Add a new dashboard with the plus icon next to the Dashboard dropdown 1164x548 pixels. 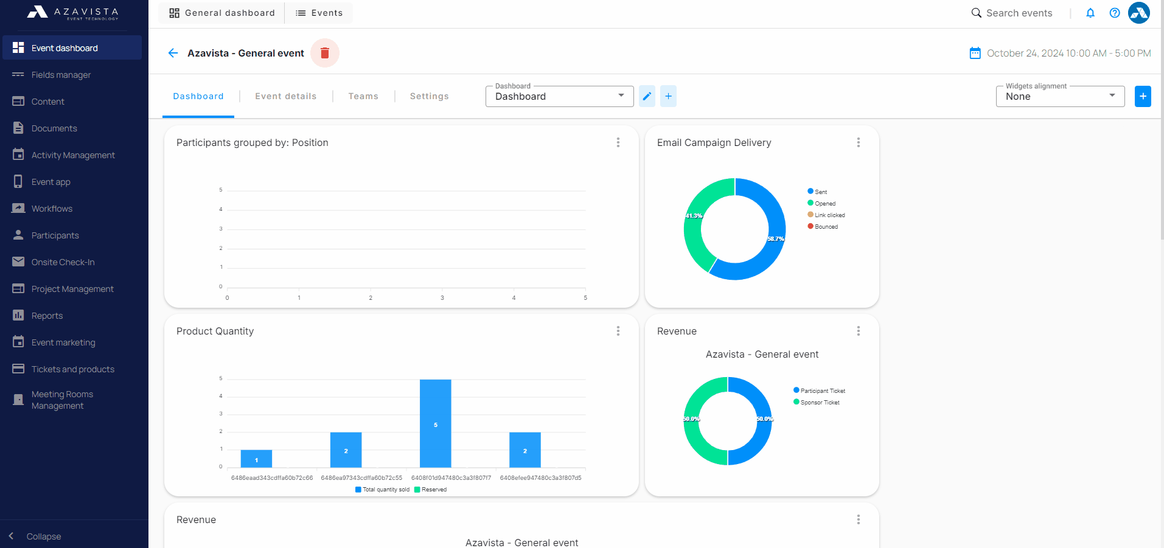click(x=668, y=96)
